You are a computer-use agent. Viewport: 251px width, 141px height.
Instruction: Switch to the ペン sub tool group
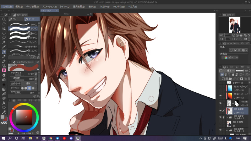click(x=16, y=19)
